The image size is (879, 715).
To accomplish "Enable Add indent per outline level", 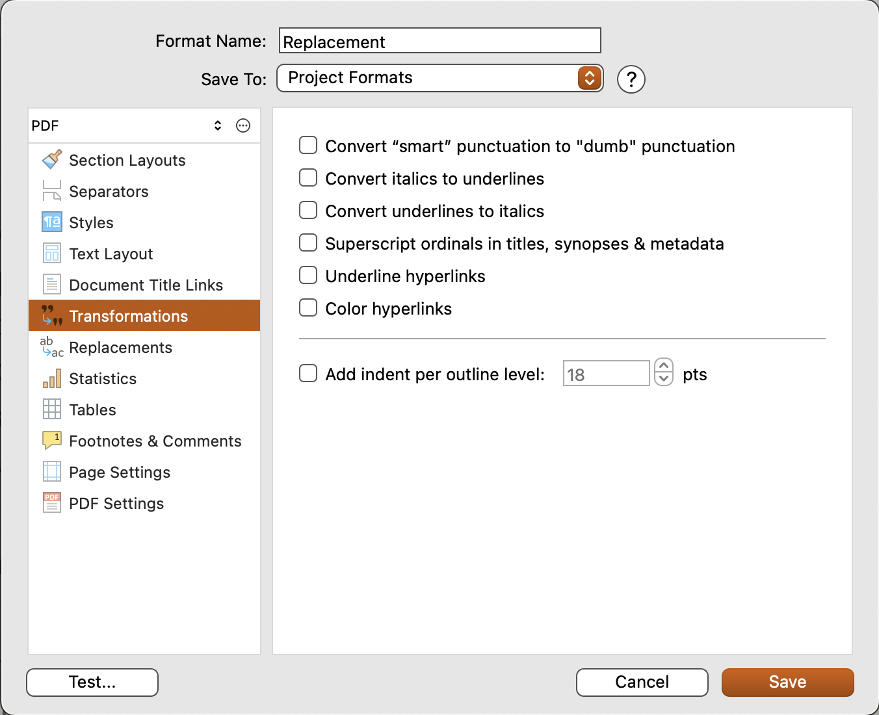I will click(308, 373).
